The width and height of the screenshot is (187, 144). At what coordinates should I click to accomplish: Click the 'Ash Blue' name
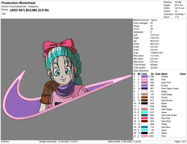click(166, 127)
